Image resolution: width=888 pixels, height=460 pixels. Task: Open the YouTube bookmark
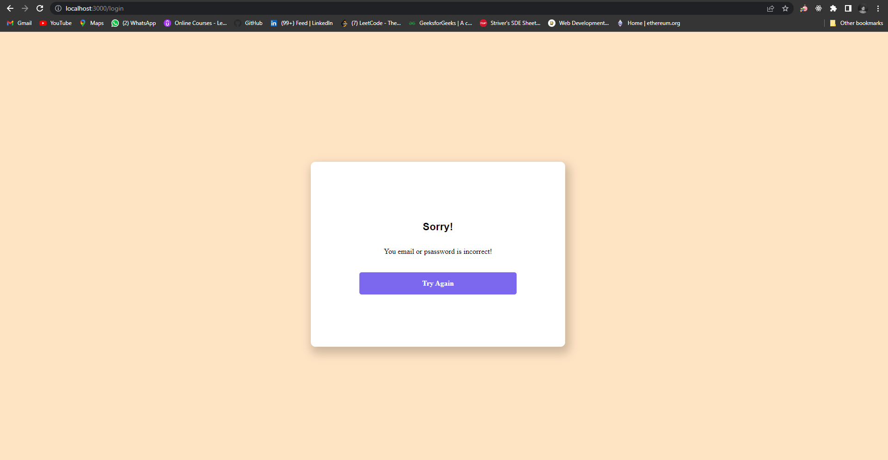point(55,23)
